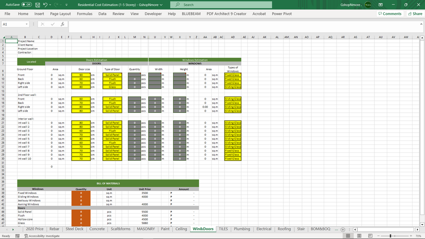Open the View ribbon tab
Image resolution: width=425 pixels, height=239 pixels.
click(134, 14)
